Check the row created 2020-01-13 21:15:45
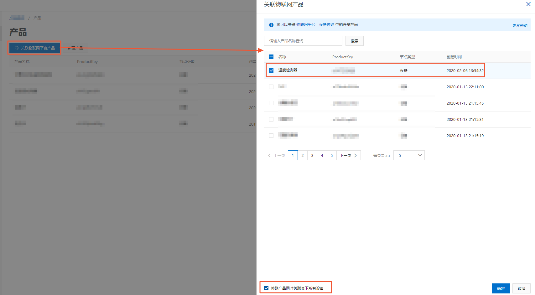Image resolution: width=535 pixels, height=295 pixels. [x=271, y=103]
